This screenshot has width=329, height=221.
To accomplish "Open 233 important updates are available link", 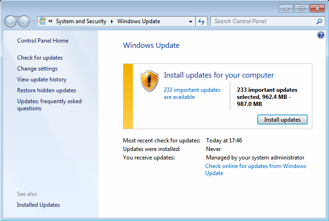I will coord(192,93).
